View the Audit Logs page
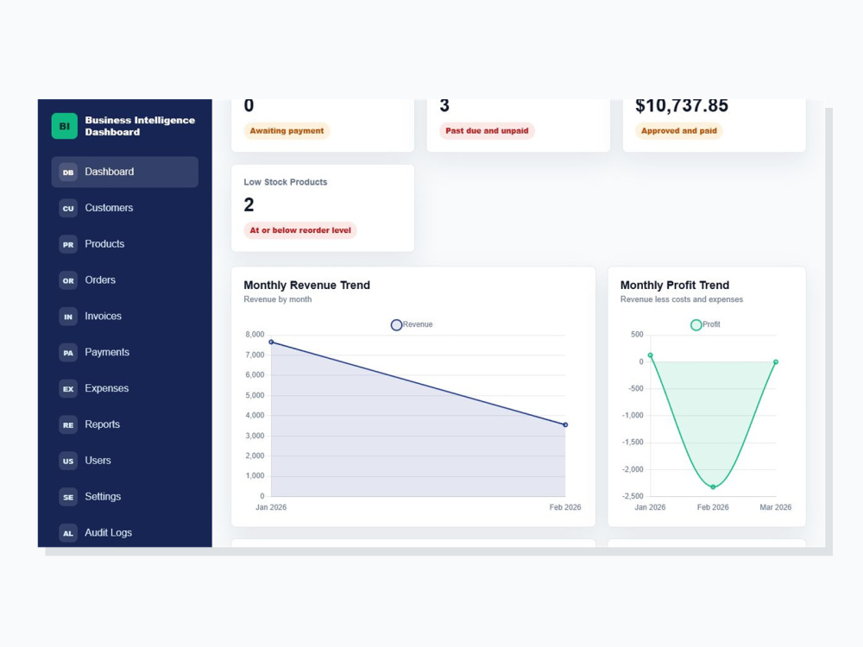This screenshot has width=863, height=647. [125, 532]
